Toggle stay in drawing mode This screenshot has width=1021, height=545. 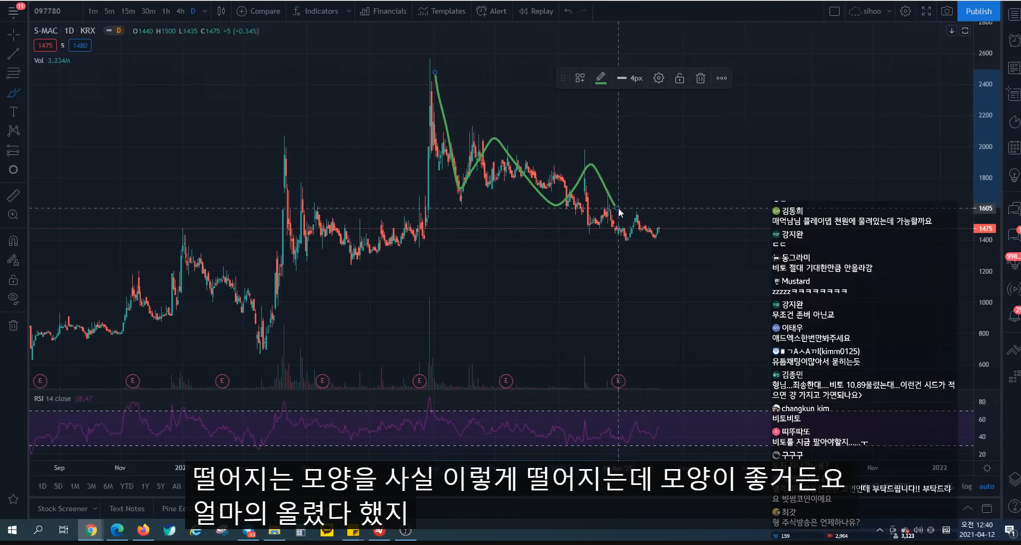click(x=14, y=260)
